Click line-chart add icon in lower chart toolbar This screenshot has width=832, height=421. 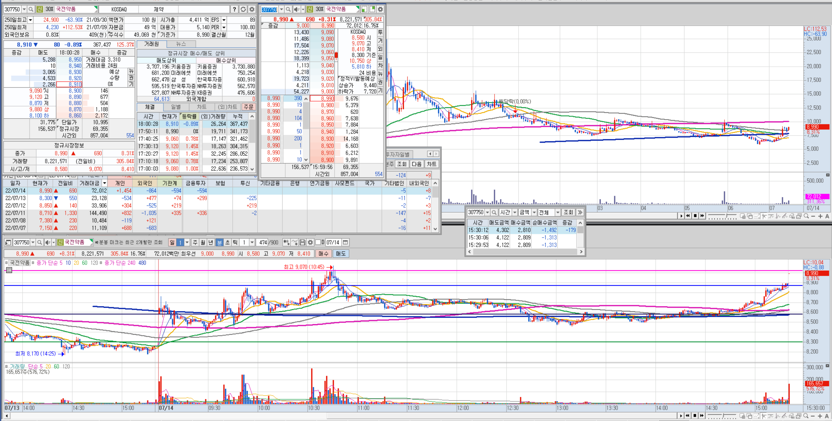(295, 243)
